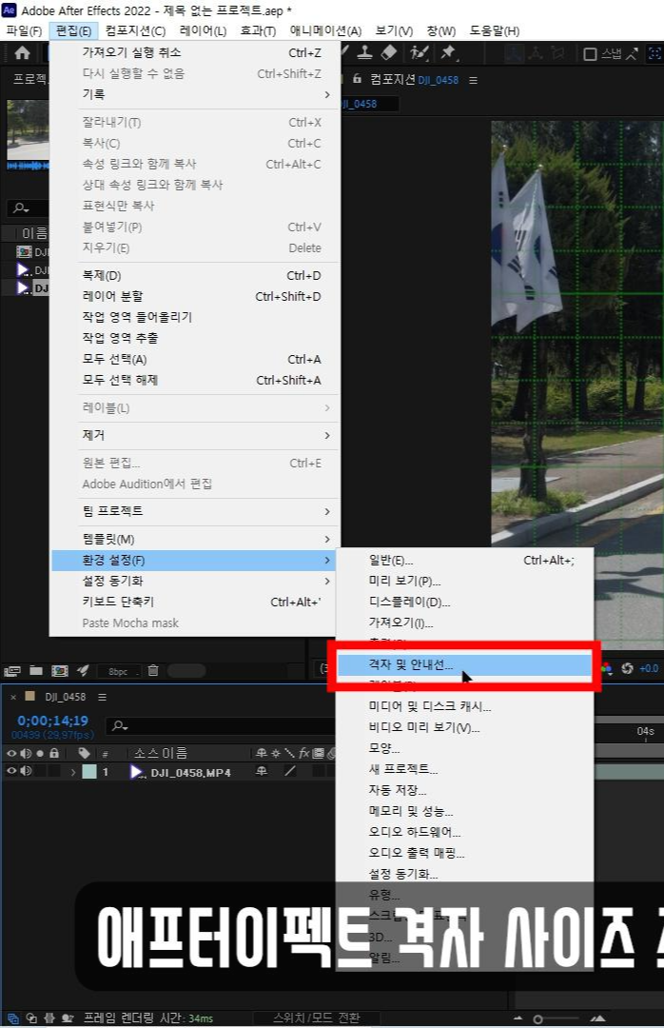The image size is (664, 1028).
Task: Open 미디어 및 디스크 캐시... preferences
Action: click(x=465, y=706)
